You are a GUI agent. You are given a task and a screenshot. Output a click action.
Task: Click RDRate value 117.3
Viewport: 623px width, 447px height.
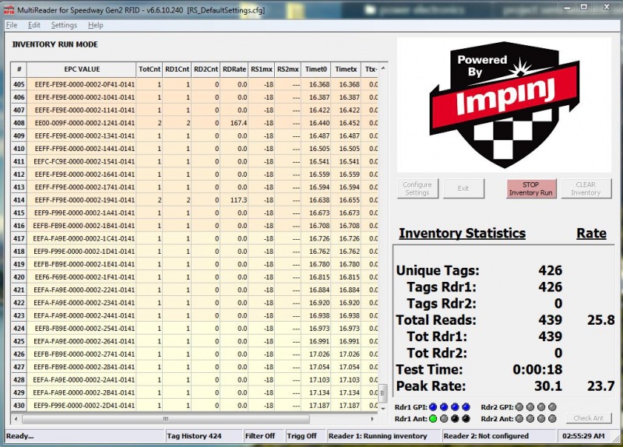pyautogui.click(x=234, y=200)
